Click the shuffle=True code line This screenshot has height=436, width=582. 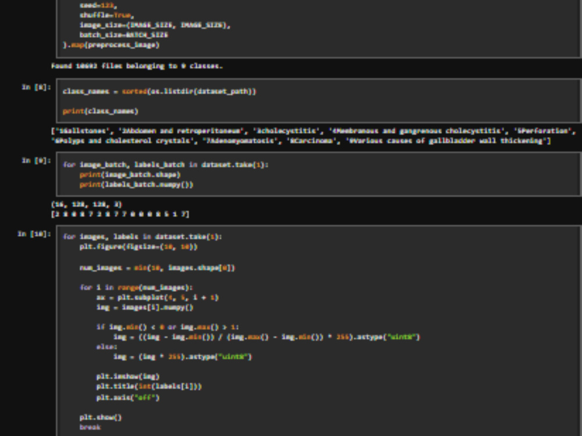107,15
